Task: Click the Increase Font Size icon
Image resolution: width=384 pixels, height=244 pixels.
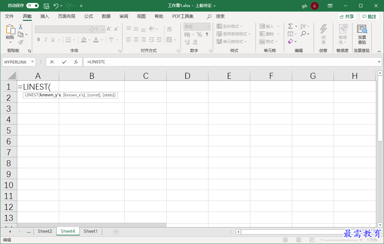Action: (x=109, y=29)
